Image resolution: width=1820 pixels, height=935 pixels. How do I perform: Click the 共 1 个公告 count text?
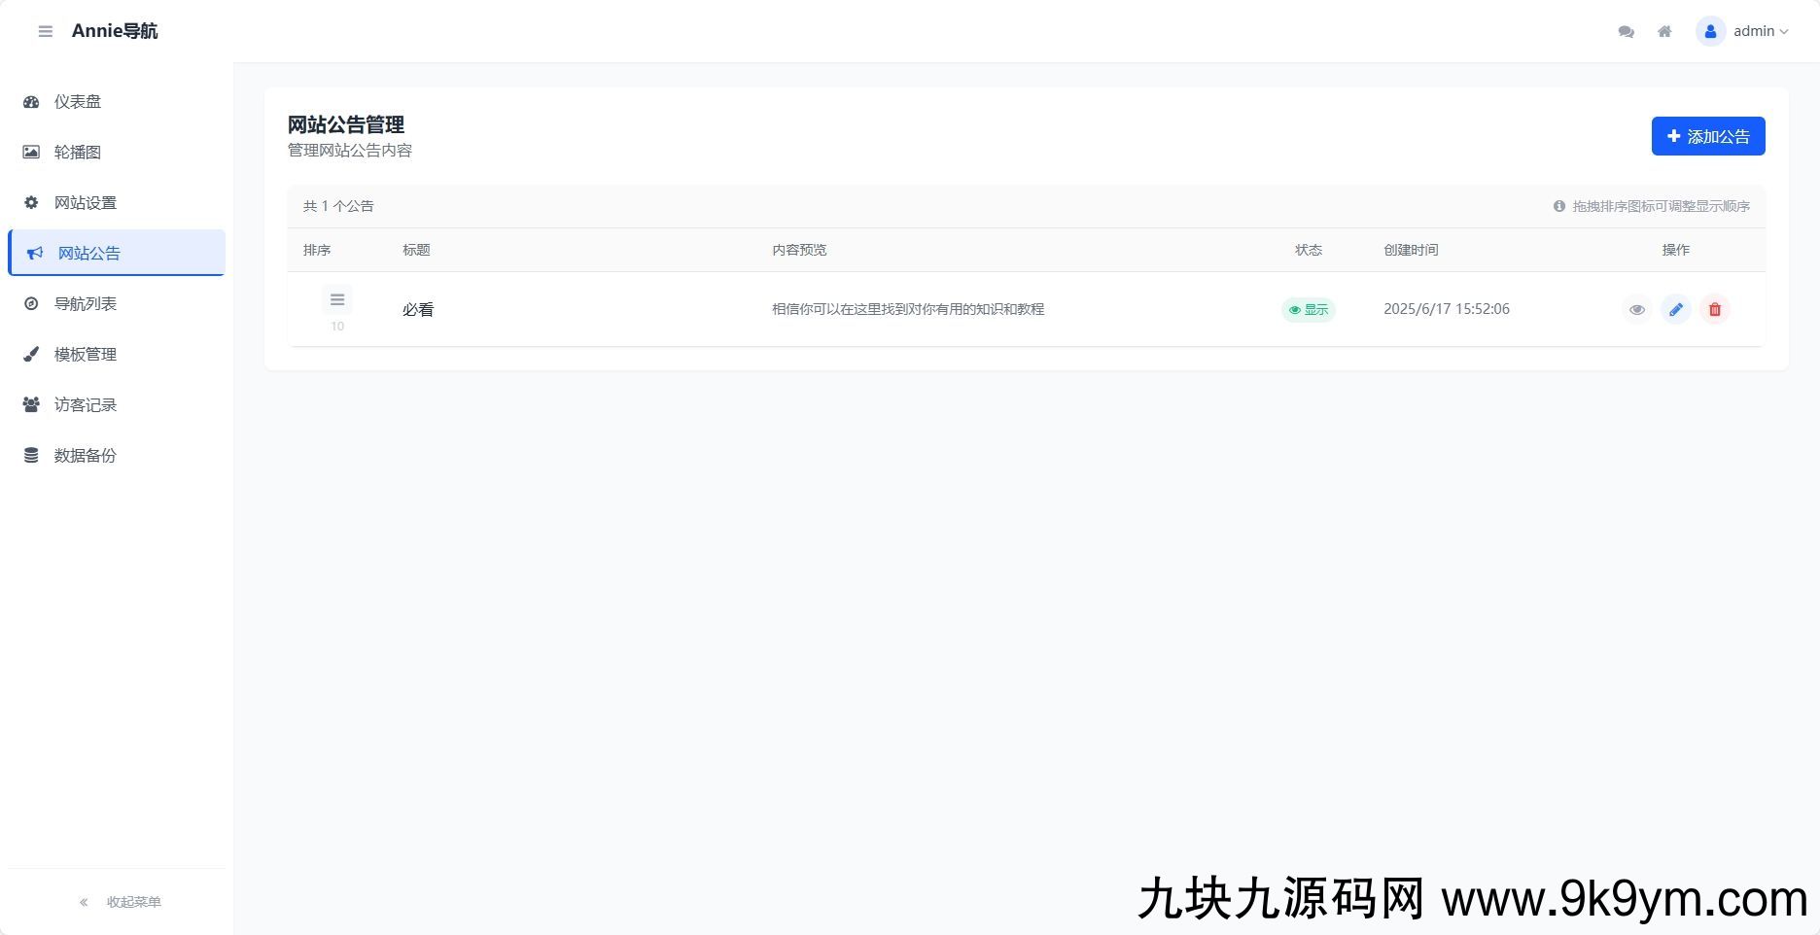coord(338,206)
